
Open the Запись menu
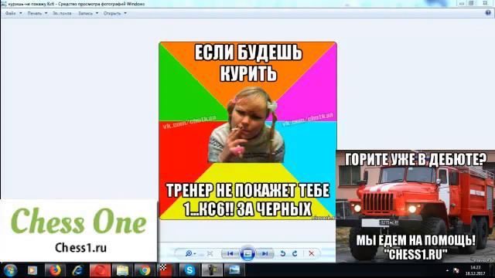click(85, 13)
